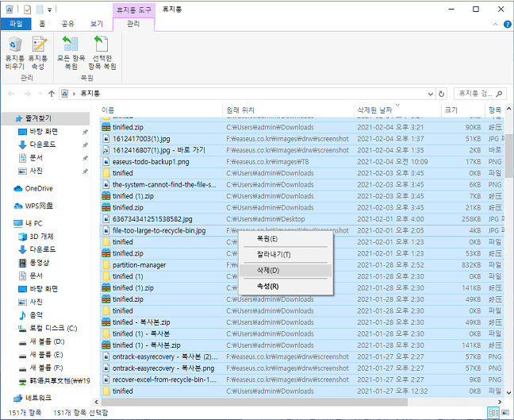Select the partition-manager folder row
Image resolution: width=514 pixels, height=420 pixels.
click(302, 265)
